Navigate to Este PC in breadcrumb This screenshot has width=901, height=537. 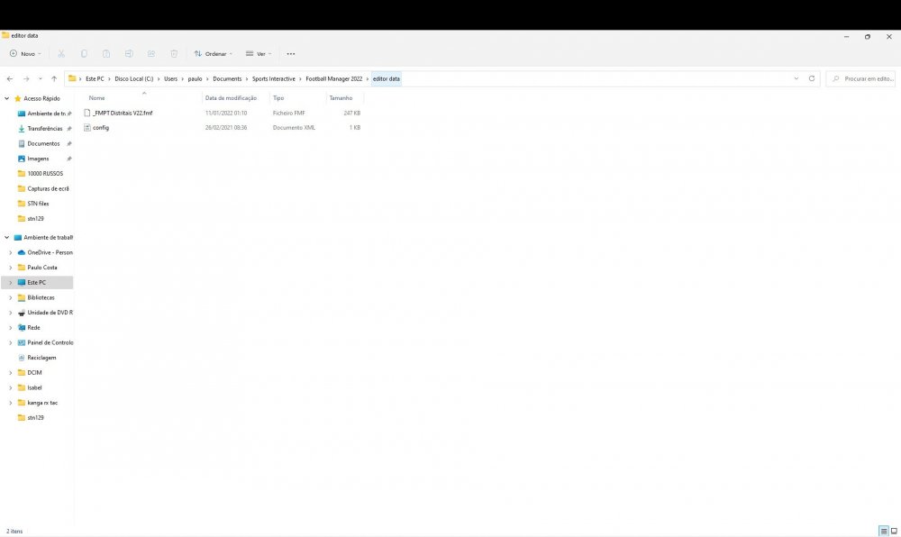(x=95, y=78)
